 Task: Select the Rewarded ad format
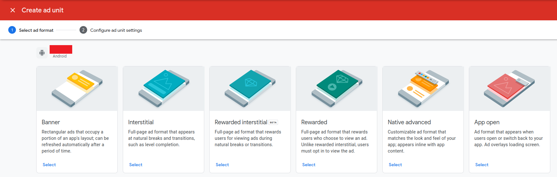pos(309,165)
